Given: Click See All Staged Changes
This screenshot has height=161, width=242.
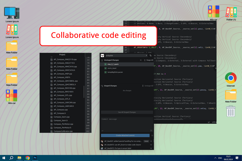Looking at the screenshot, I should [x=127, y=112].
